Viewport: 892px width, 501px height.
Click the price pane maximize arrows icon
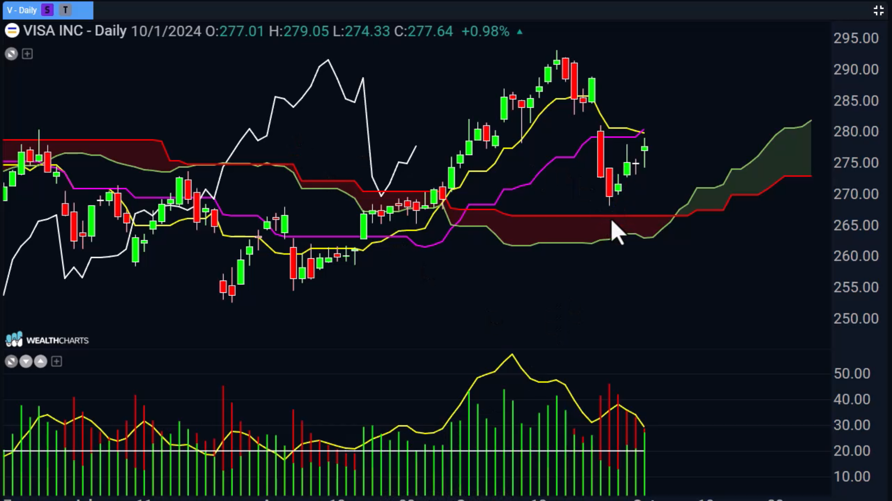pos(11,54)
